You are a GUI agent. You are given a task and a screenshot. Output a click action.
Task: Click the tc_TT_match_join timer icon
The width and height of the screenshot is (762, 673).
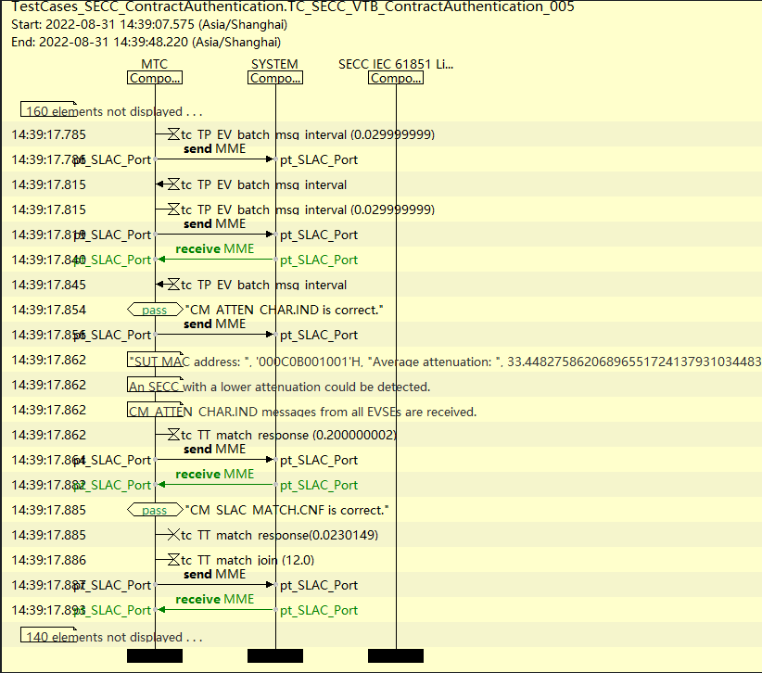point(173,560)
